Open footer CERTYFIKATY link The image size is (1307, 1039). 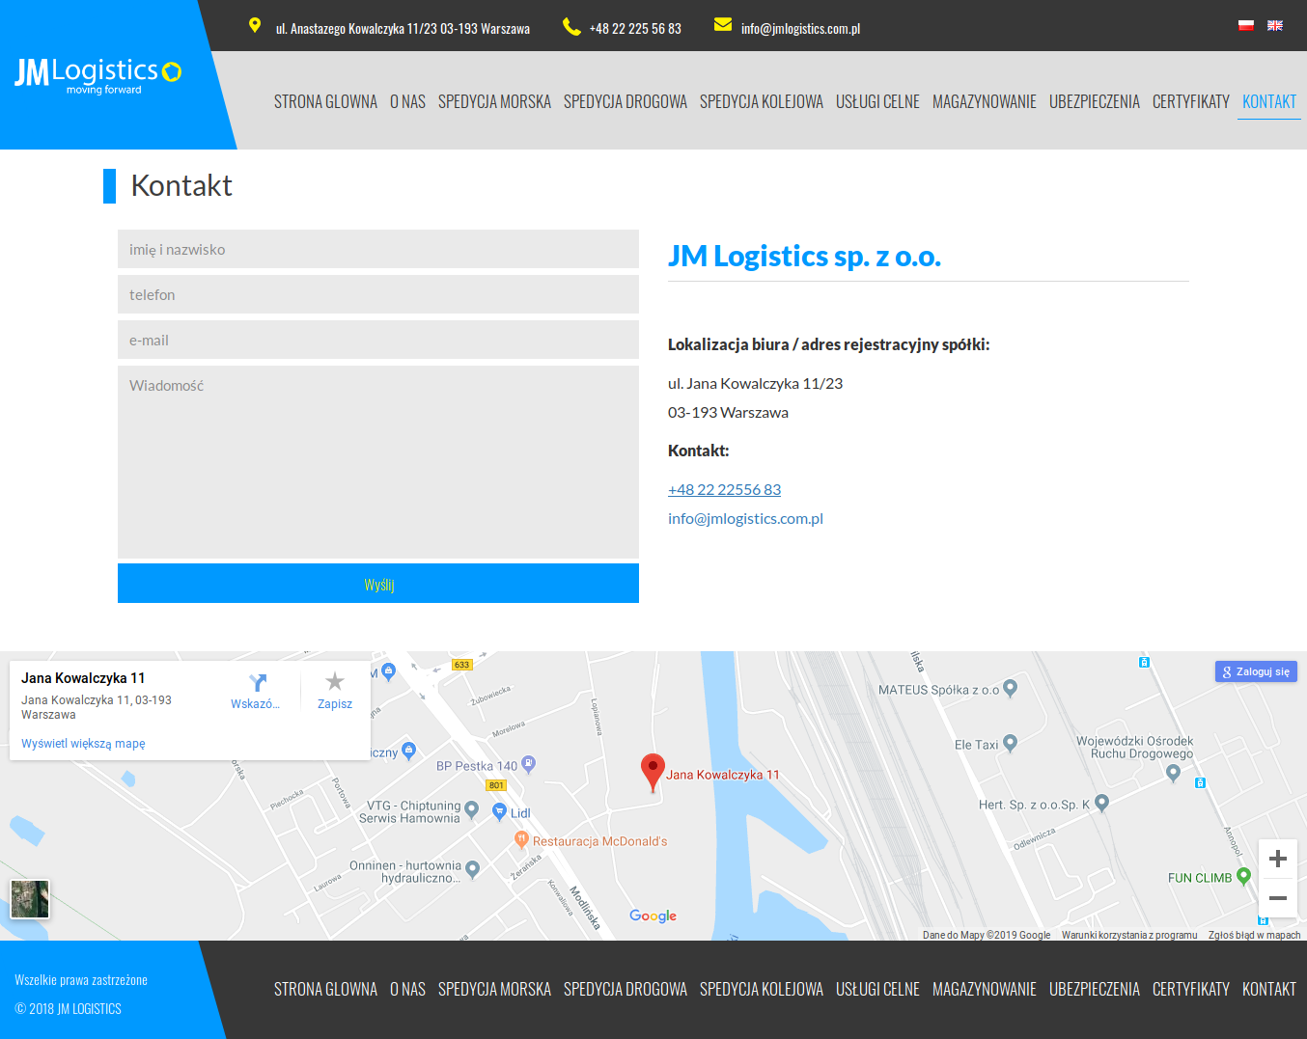(x=1191, y=989)
